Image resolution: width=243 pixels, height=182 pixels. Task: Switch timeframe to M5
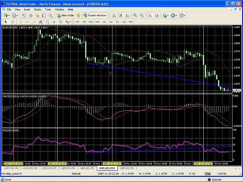click(x=84, y=22)
